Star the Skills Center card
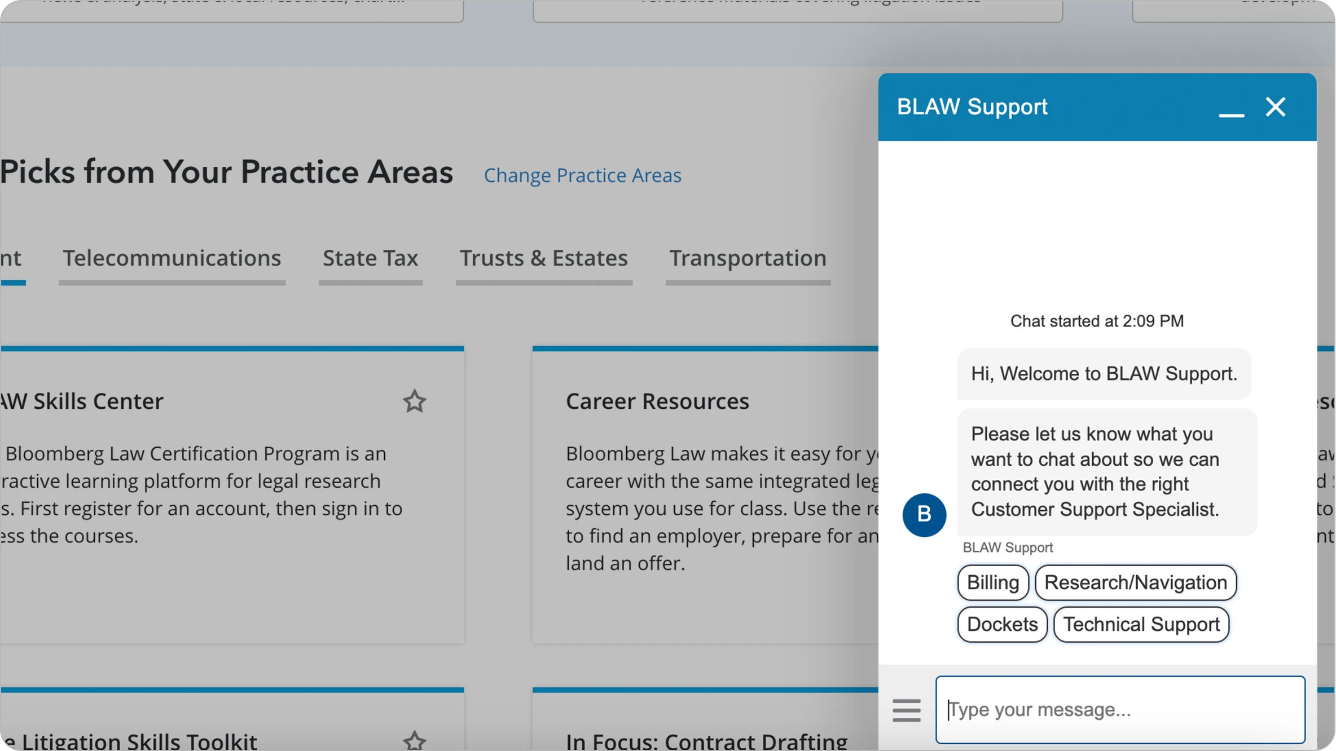Image resolution: width=1336 pixels, height=751 pixels. pyautogui.click(x=414, y=401)
